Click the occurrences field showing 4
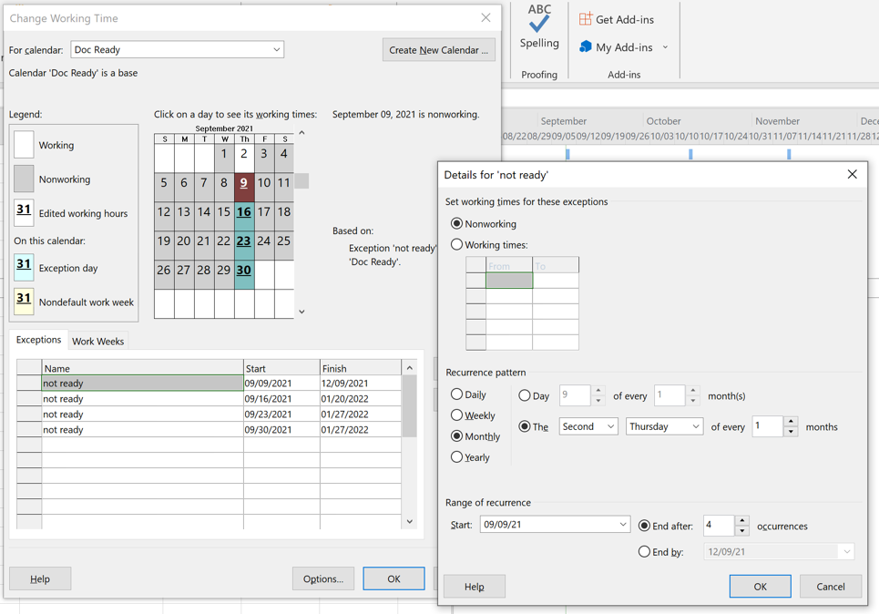This screenshot has height=614, width=879. point(720,526)
